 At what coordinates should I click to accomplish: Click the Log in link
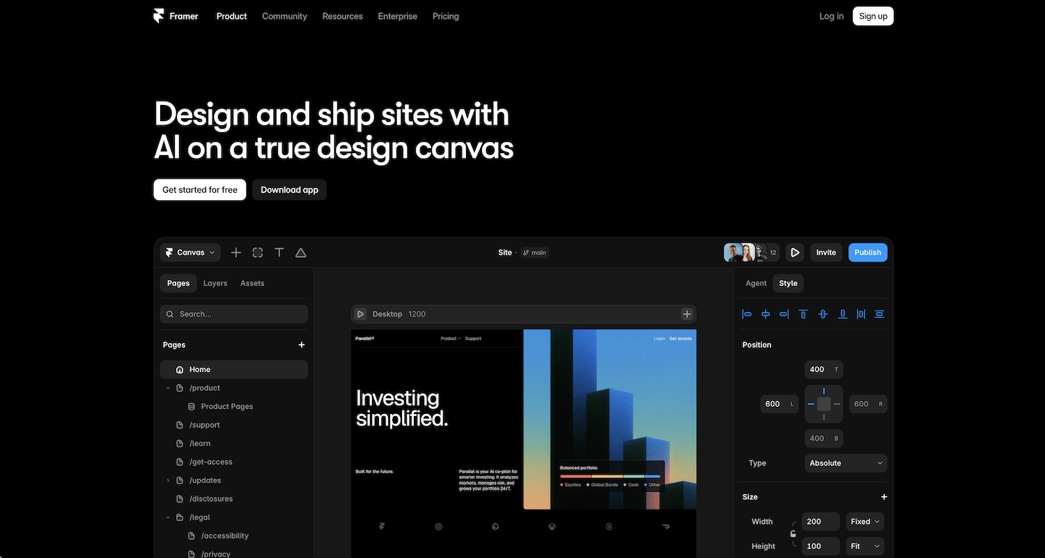[x=831, y=16]
